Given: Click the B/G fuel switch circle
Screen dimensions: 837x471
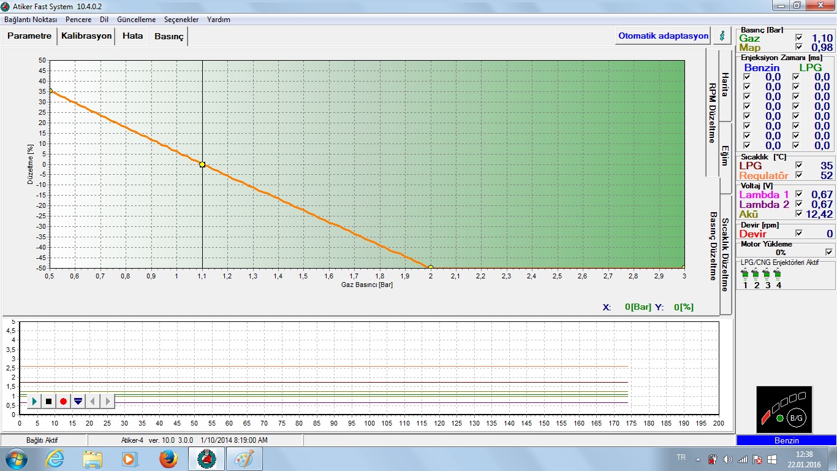Looking at the screenshot, I should [x=795, y=416].
